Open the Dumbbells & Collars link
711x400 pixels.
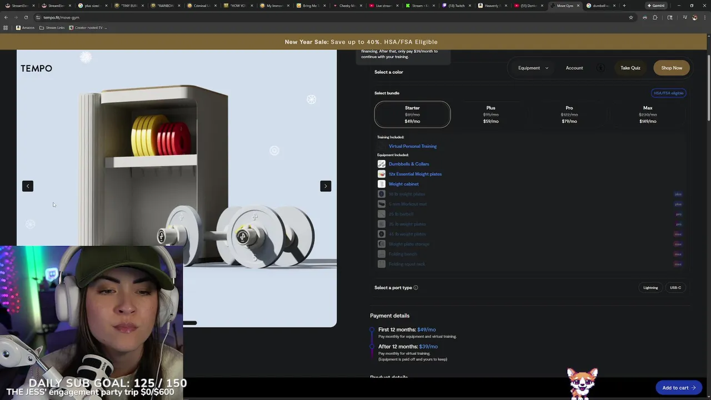click(x=409, y=164)
